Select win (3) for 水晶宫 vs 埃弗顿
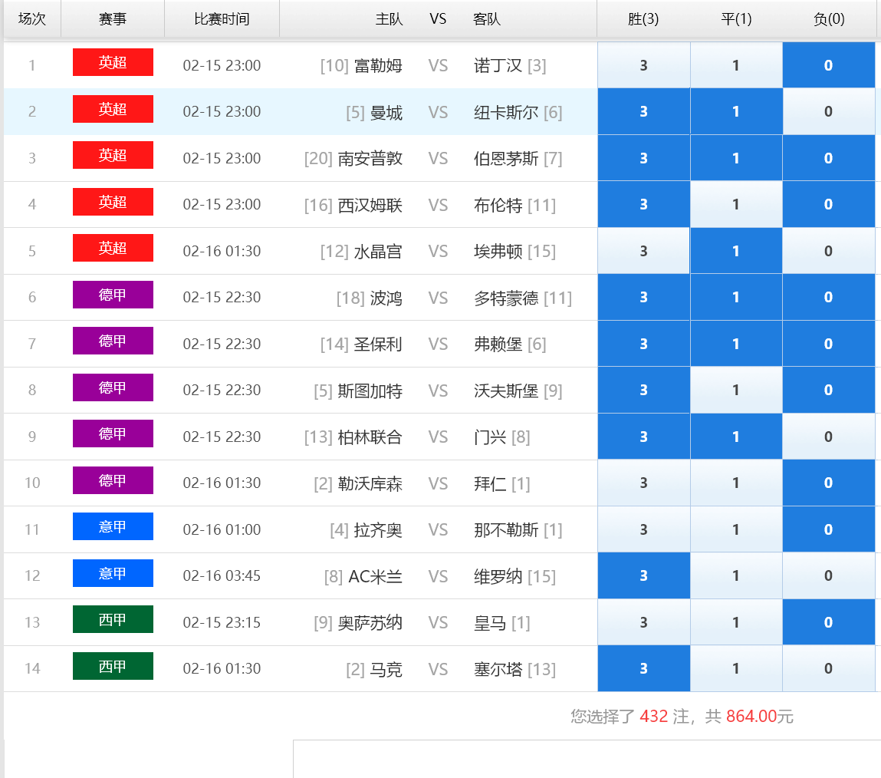 point(644,251)
